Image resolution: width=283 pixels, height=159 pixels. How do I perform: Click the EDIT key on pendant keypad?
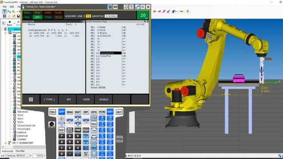(x=86, y=112)
